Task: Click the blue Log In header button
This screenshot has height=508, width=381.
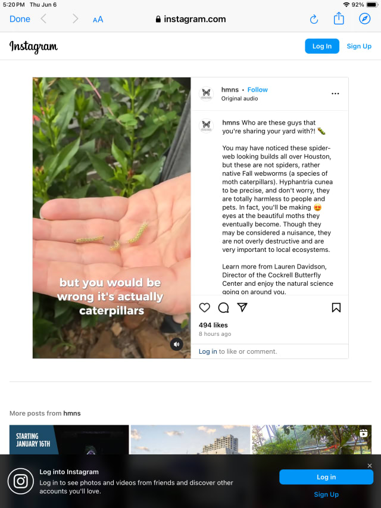Action: [x=321, y=46]
